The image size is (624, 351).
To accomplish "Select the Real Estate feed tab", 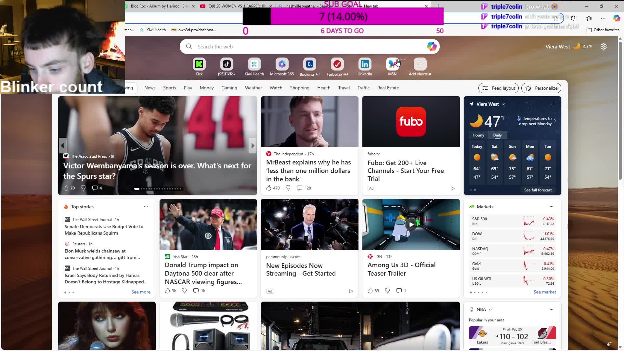I will (x=388, y=88).
